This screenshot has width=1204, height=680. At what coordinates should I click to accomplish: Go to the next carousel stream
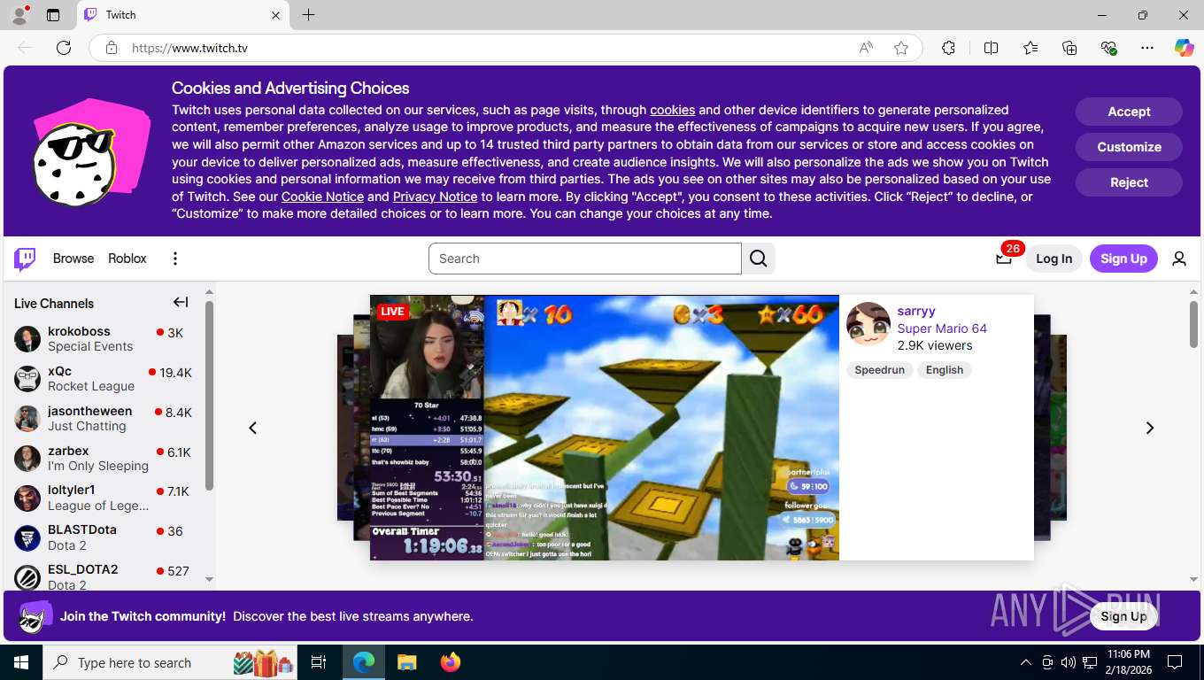point(1150,428)
